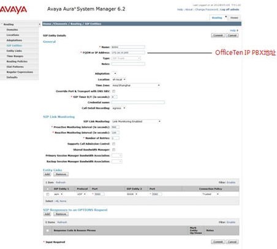Screen dimensions: 277x249
Task: Open Connection Policy Trusted dropdown
Action: pyautogui.click(x=210, y=194)
